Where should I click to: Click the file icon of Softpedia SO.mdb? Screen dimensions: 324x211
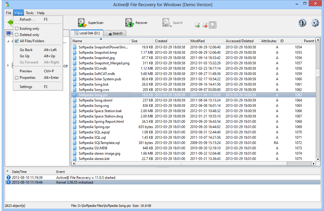[x=75, y=68]
